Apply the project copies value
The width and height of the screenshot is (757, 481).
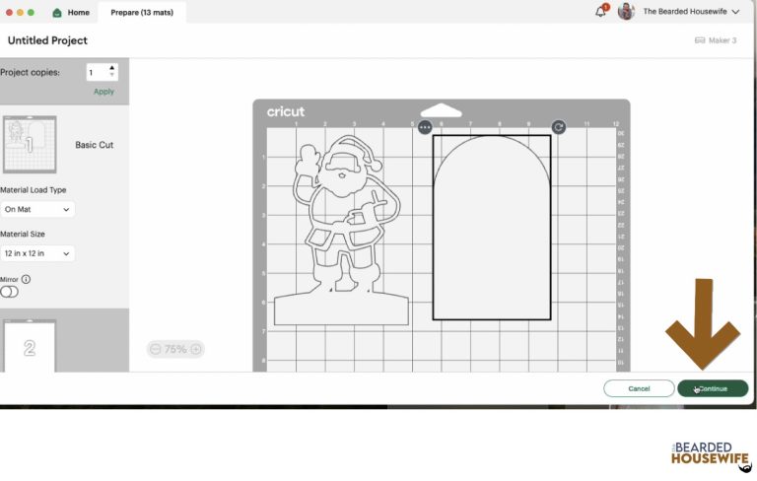coord(103,92)
